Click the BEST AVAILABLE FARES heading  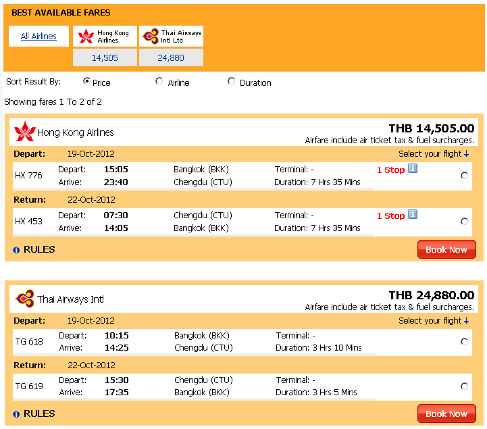coord(61,13)
